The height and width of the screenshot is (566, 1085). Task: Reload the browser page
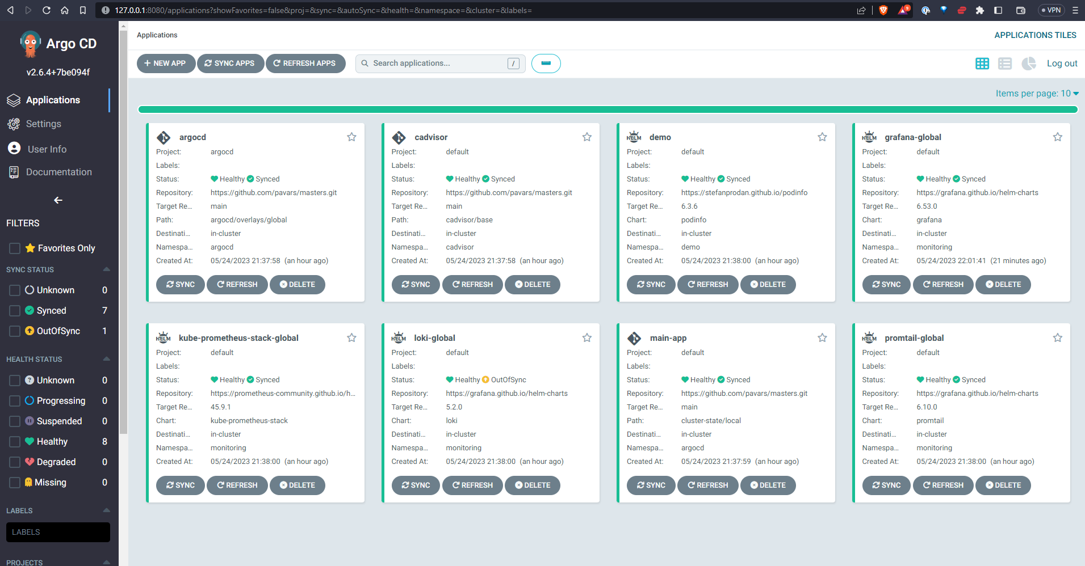[47, 10]
